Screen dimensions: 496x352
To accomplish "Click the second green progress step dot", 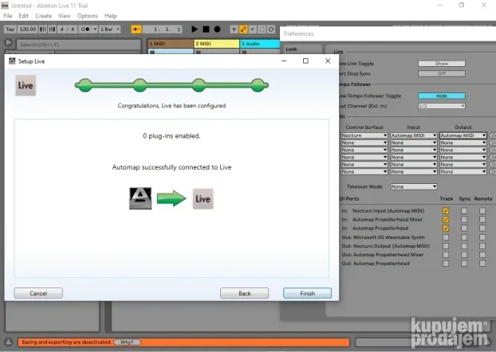I will click(x=140, y=85).
